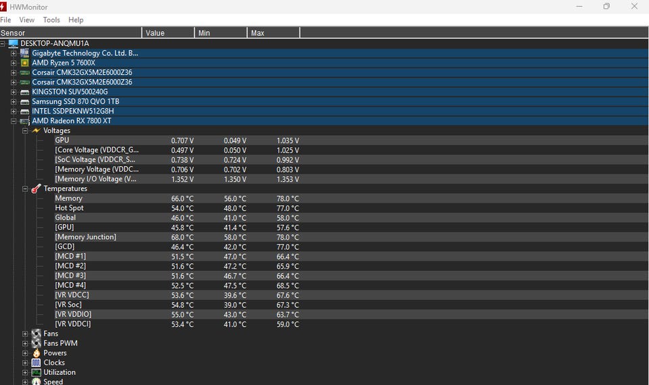Click the HWMonitor lightning app icon

pos(3,7)
